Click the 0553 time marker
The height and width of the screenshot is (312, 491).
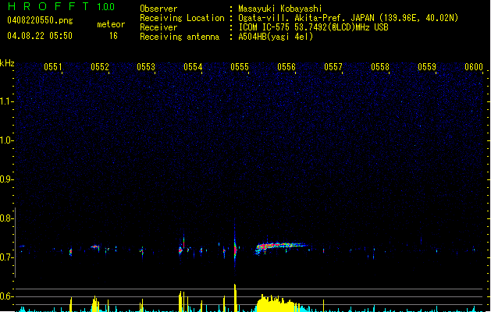click(146, 67)
